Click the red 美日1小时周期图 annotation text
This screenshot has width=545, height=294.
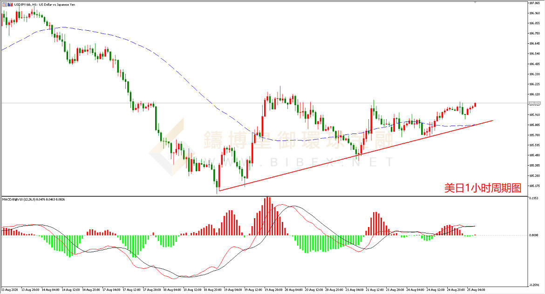483,188
